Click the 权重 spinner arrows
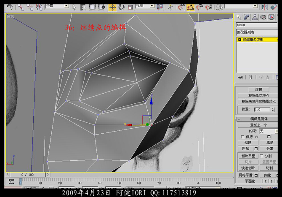 273,110
